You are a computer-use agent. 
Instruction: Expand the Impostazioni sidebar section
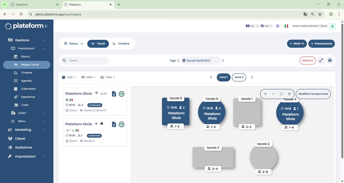coord(44,157)
